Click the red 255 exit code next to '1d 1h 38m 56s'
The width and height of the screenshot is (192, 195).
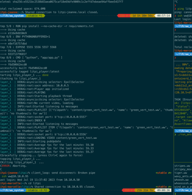pos(124,16)
